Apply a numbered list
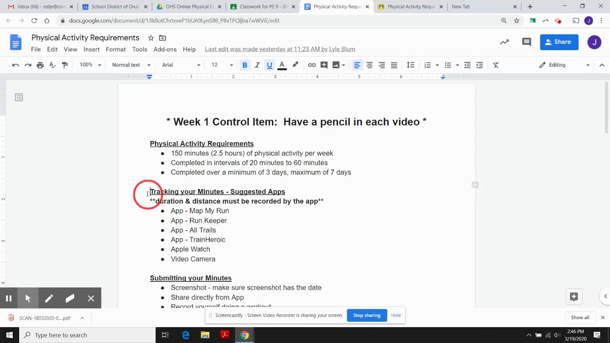Viewport: 610px width, 343px height. (427, 65)
